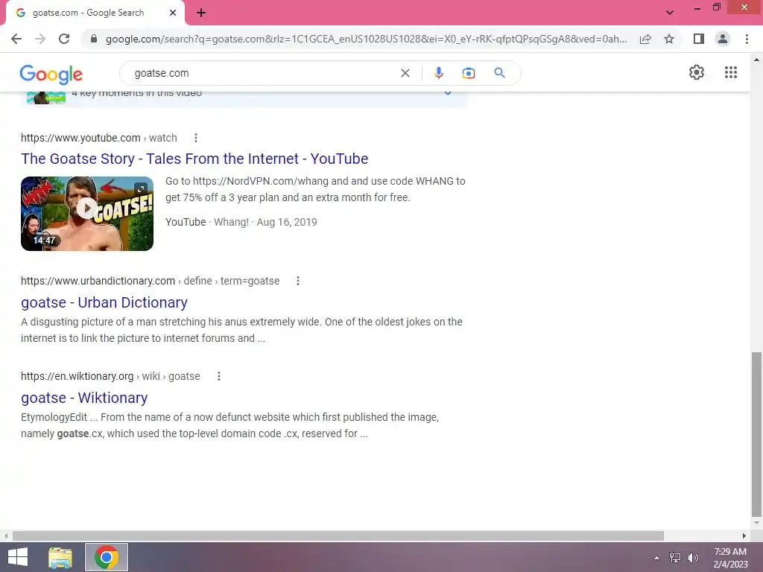Click the vertical scrollbar thumb
The image size is (763, 572).
pos(756,434)
